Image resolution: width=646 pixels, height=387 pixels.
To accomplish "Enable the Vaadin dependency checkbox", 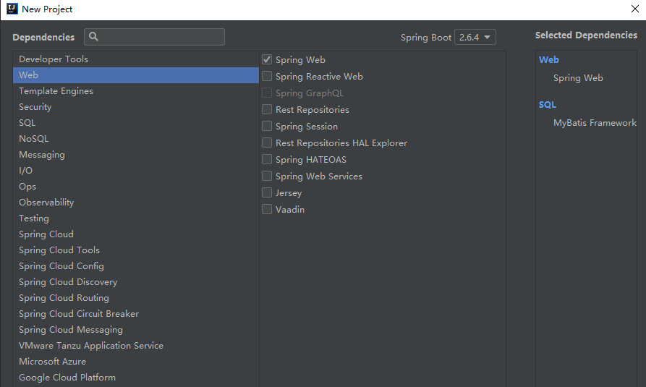I will pyautogui.click(x=267, y=209).
